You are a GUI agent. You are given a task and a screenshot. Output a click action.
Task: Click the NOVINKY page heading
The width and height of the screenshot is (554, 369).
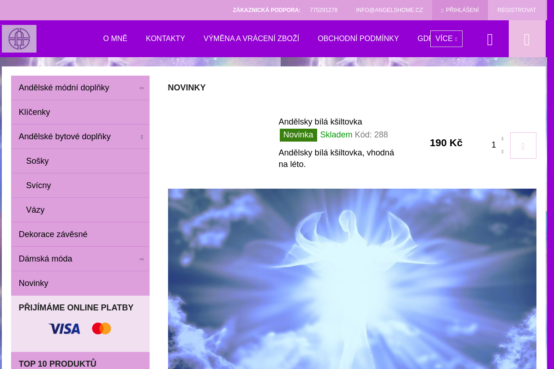pyautogui.click(x=187, y=88)
